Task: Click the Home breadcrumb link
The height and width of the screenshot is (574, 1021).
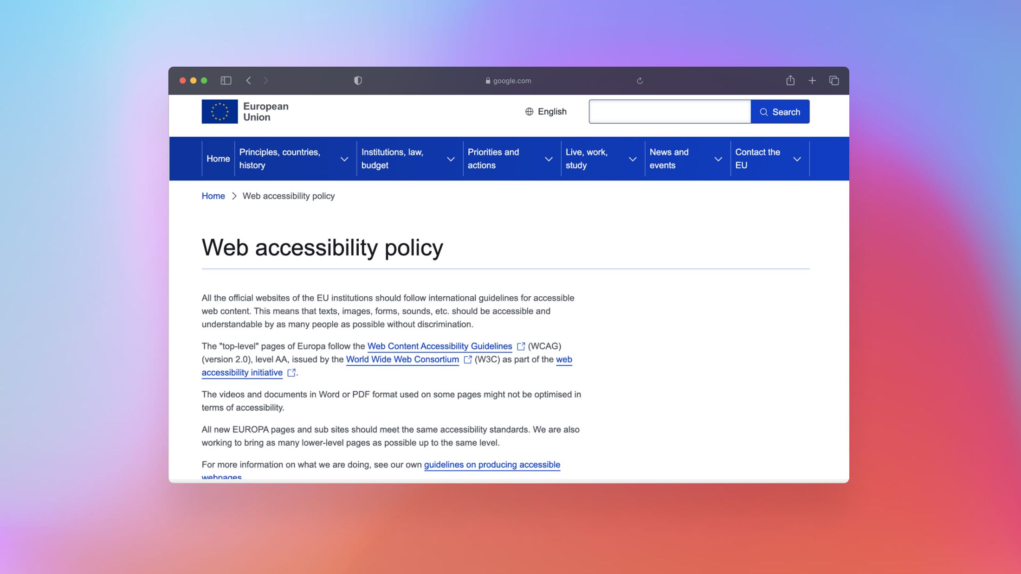Action: (x=213, y=196)
